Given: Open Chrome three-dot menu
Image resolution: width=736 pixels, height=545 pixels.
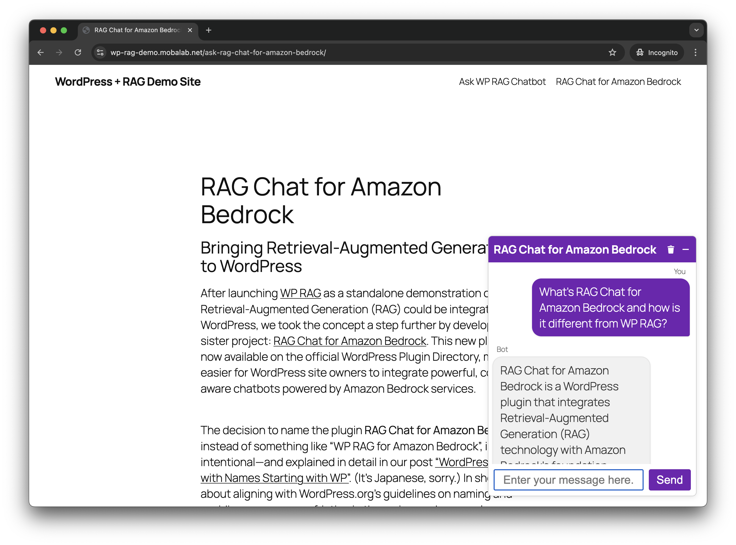Looking at the screenshot, I should [x=696, y=52].
